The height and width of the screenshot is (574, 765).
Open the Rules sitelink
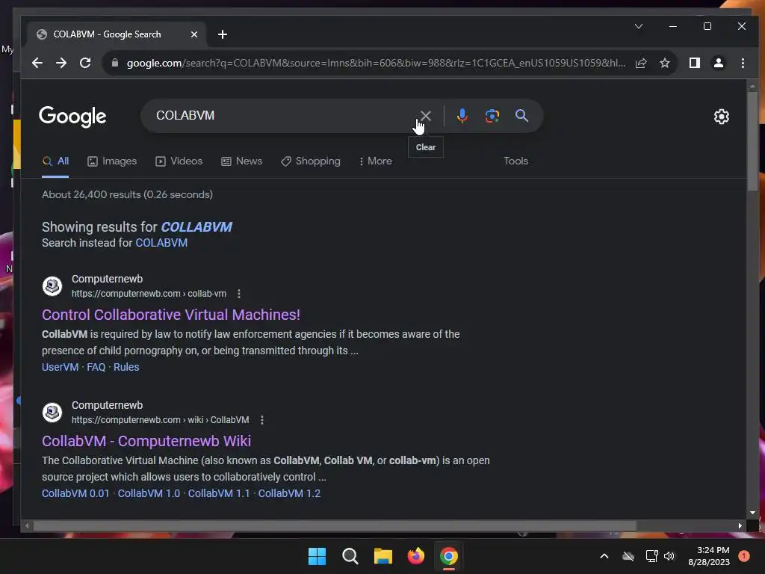[x=126, y=367]
